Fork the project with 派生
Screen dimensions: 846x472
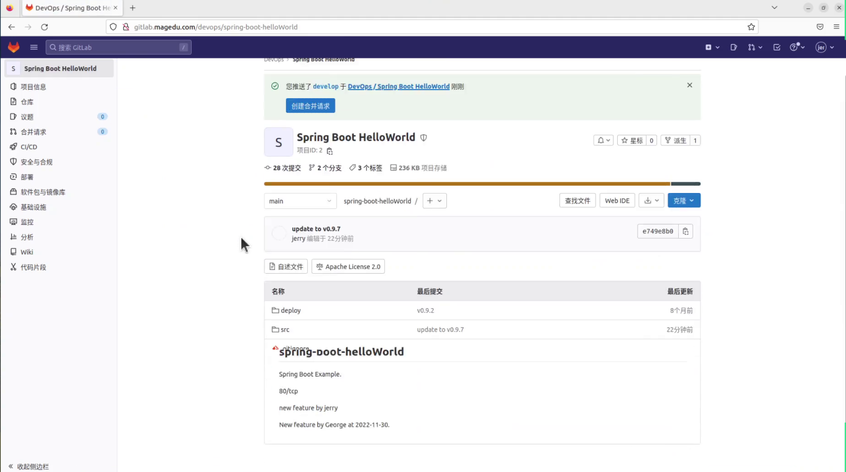675,141
